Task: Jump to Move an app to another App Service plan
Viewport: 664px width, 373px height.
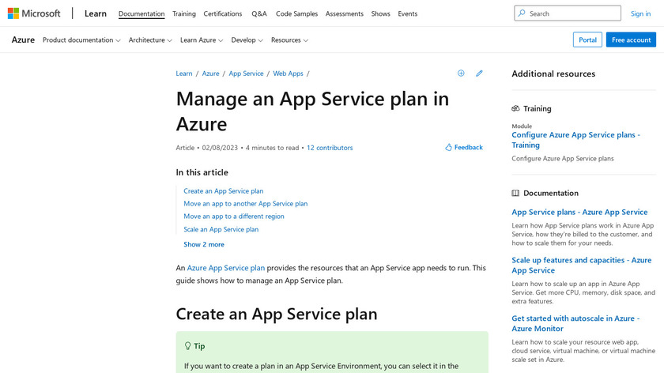Action: [x=246, y=204]
